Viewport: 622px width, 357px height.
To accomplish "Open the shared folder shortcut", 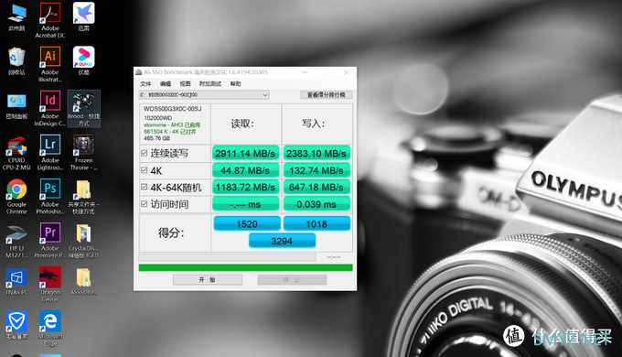I will pyautogui.click(x=83, y=197).
